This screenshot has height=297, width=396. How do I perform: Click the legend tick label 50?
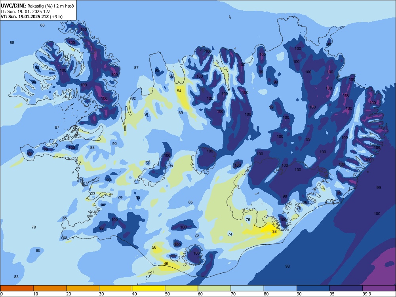(168, 294)
